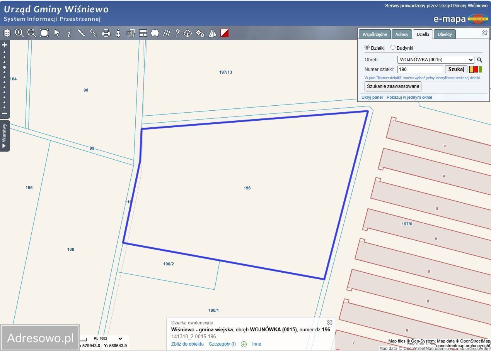The image size is (491, 351).
Task: Switch to the Adresy tab
Action: (x=402, y=34)
